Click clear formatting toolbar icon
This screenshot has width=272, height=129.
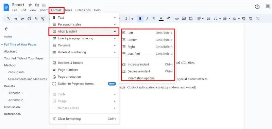(257, 19)
